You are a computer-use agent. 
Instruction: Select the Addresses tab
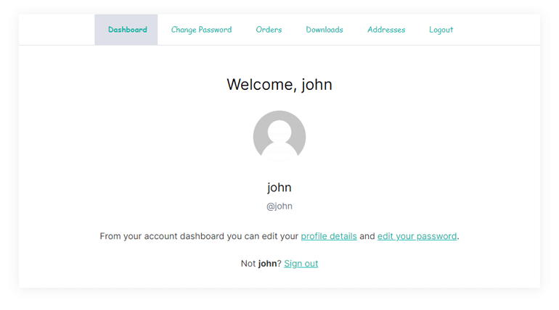[386, 30]
